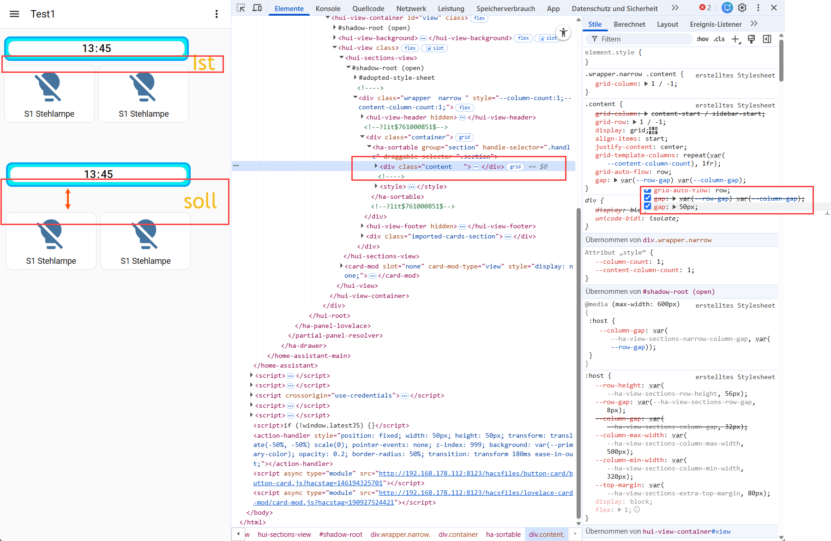Collapse the hui-sections-view tree node
Screen dimensions: 831x541
(x=342, y=58)
